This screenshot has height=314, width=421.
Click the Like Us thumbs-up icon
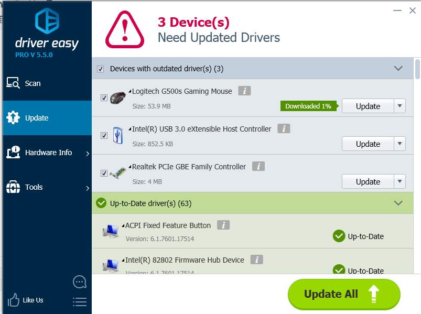point(14,300)
